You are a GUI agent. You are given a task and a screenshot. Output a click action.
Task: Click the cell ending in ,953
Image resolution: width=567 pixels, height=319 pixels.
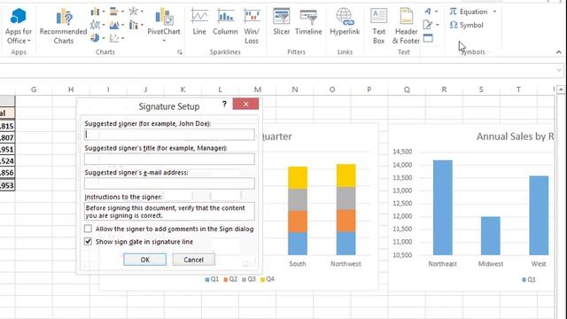7,185
